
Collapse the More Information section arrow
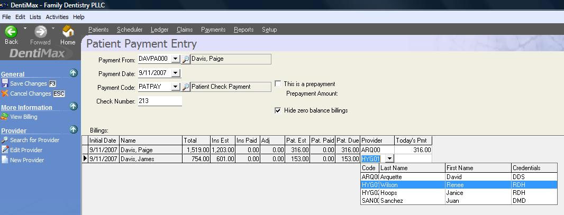coord(74,106)
